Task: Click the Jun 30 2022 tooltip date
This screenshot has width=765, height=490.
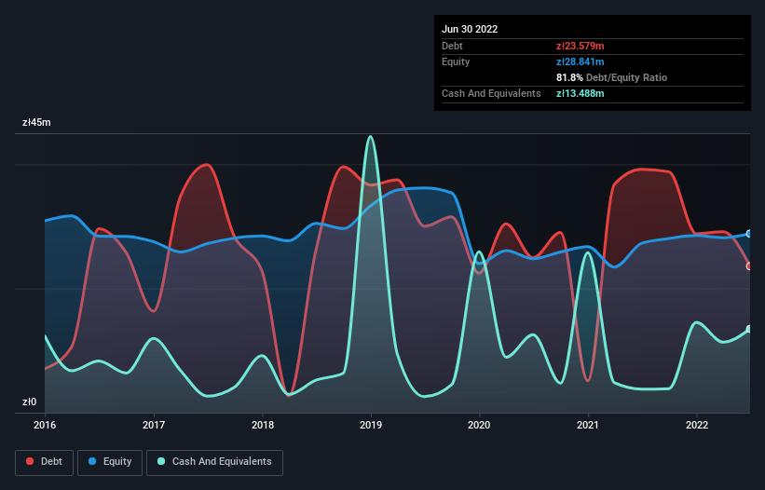Action: tap(470, 29)
